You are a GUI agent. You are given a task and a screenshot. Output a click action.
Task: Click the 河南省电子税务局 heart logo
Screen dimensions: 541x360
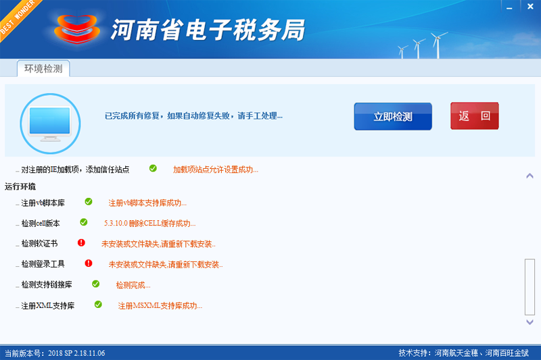77,29
